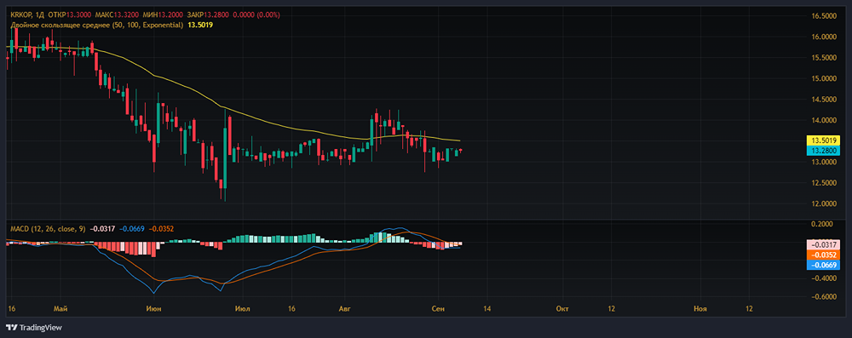Click the Июн label on the time axis

tap(153, 309)
